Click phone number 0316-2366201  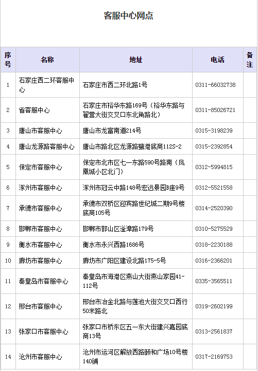point(214,261)
